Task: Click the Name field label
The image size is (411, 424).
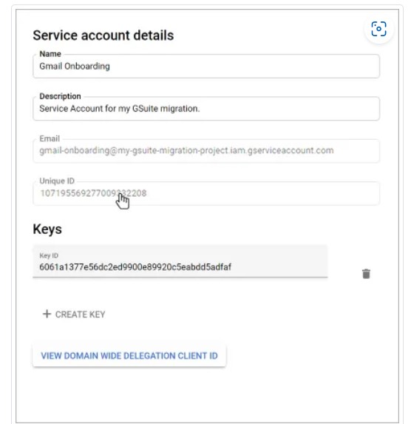Action: [x=50, y=54]
